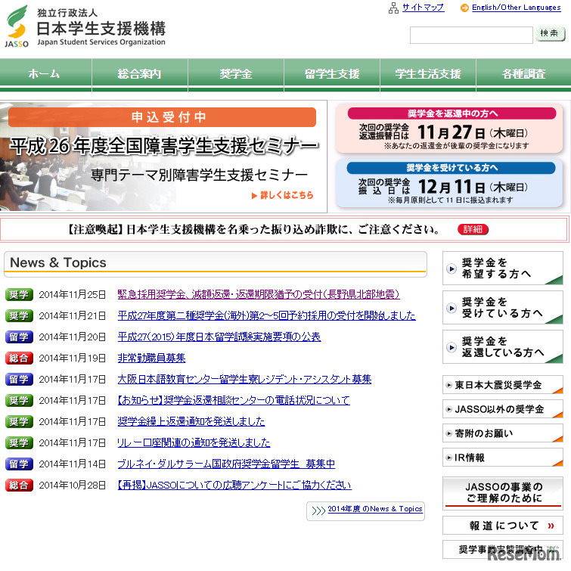Open 奨学金返還相談センターの電話状況 link
The image size is (571, 571).
coord(234,400)
